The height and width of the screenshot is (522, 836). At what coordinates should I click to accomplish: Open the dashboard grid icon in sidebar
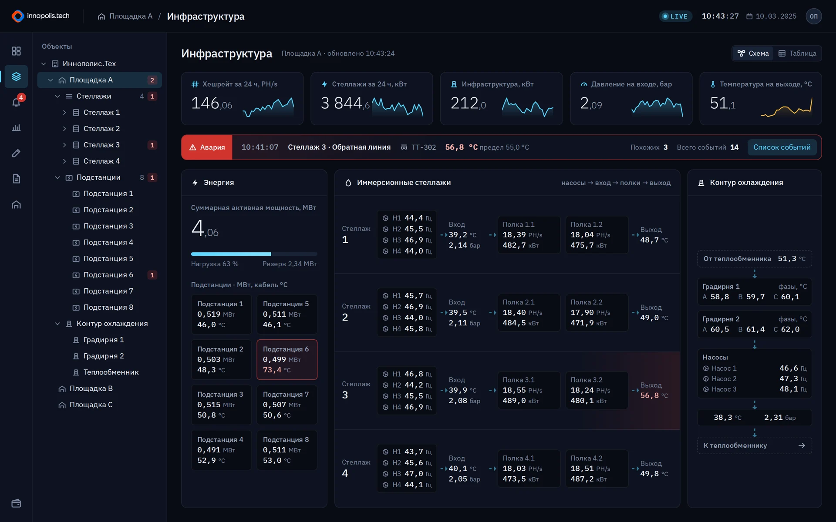click(x=16, y=51)
